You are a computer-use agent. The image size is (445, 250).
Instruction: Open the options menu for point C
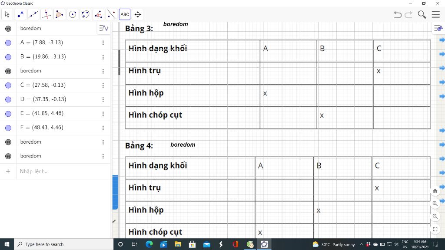103,86
